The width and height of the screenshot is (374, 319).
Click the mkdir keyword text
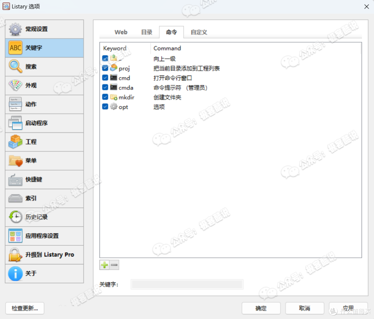point(126,97)
